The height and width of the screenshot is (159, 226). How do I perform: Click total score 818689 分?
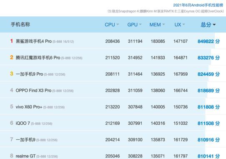(208, 90)
